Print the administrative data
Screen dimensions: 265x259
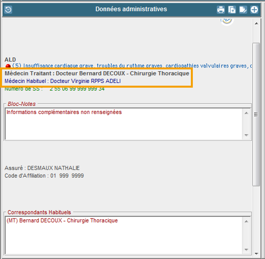tap(221, 9)
